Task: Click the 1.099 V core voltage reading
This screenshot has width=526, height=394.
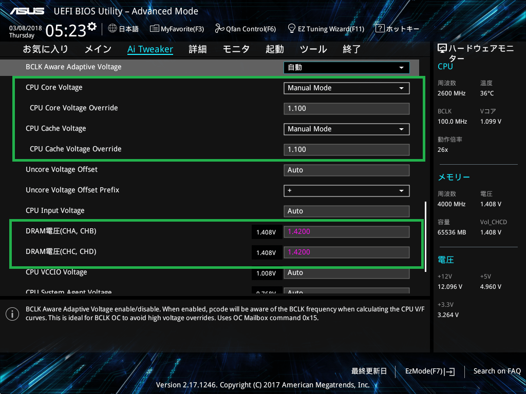Action: pyautogui.click(x=491, y=122)
